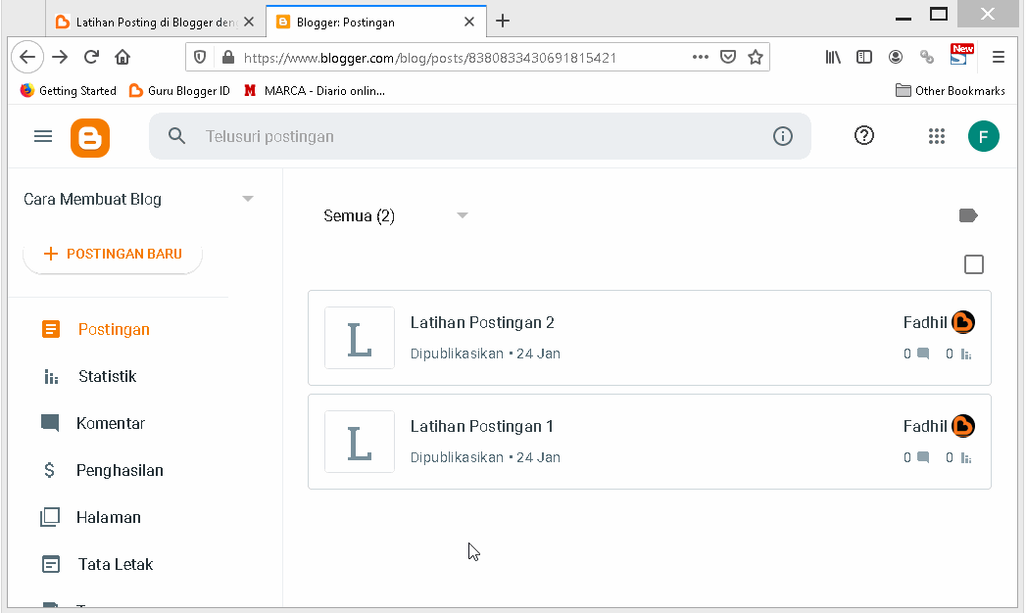This screenshot has height=613, width=1026.
Task: Click the Latihan Postingan 1 thumbnail
Action: click(360, 442)
